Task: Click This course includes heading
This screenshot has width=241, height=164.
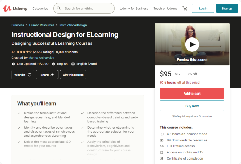Action: pyautogui.click(x=176, y=127)
